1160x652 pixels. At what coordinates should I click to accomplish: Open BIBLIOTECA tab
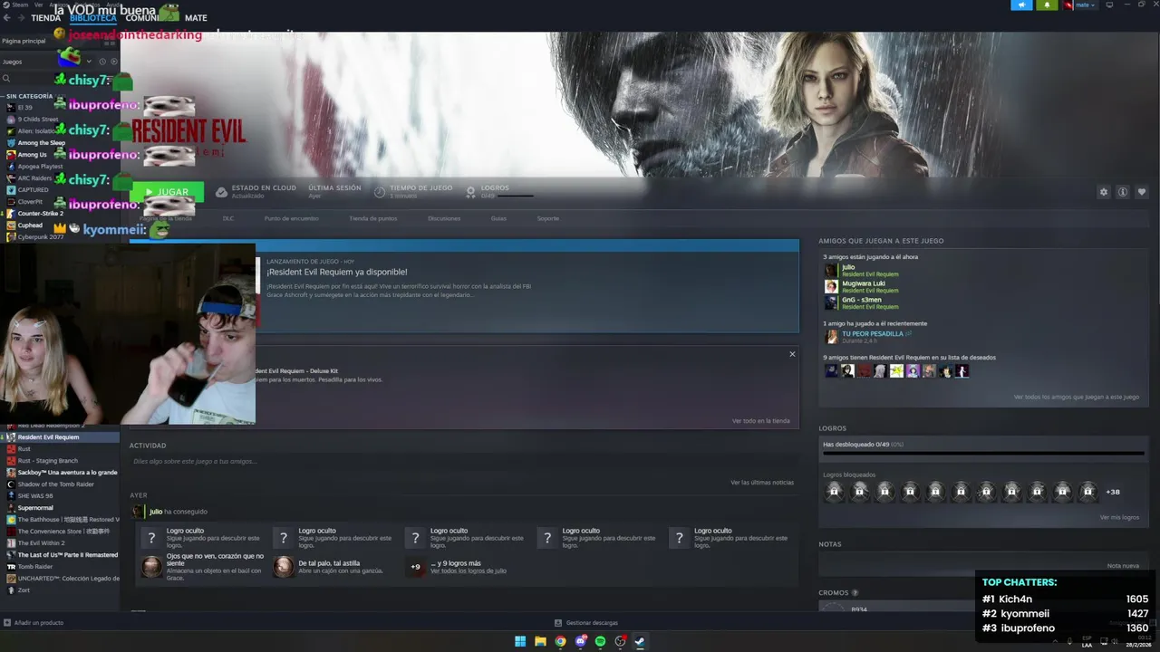click(x=92, y=17)
